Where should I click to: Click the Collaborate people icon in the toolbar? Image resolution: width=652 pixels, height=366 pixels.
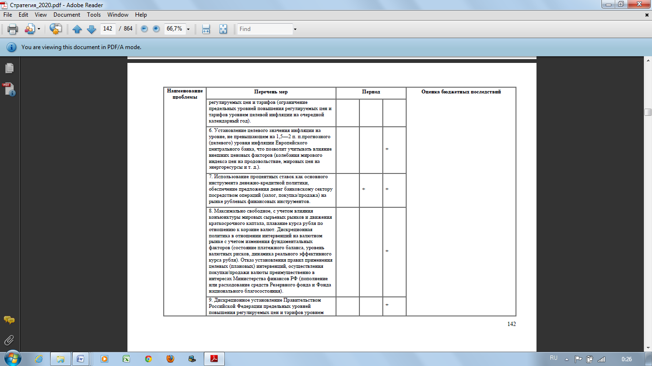[x=30, y=29]
